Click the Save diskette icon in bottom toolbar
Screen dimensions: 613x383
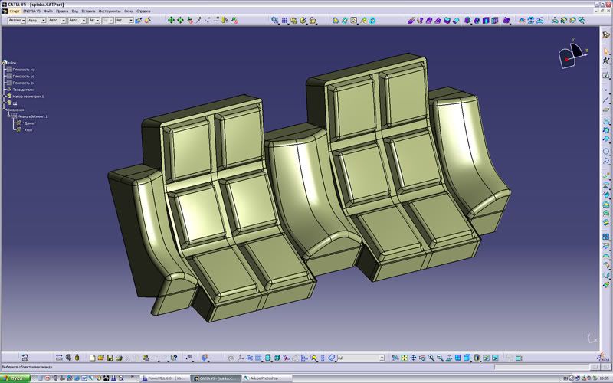tap(110, 358)
